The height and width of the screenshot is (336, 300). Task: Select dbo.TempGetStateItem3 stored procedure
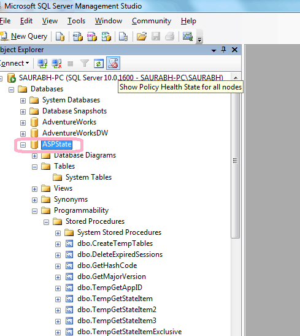117,321
